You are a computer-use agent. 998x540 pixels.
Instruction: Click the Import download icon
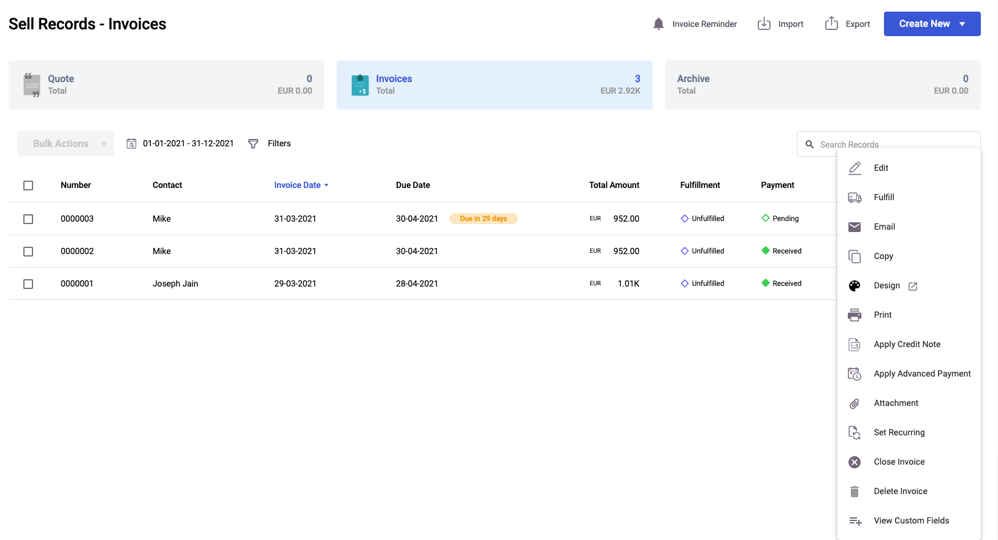[764, 24]
